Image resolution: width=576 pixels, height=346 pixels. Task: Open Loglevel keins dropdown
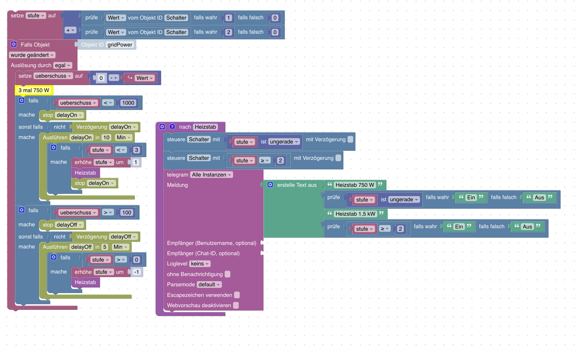point(200,264)
